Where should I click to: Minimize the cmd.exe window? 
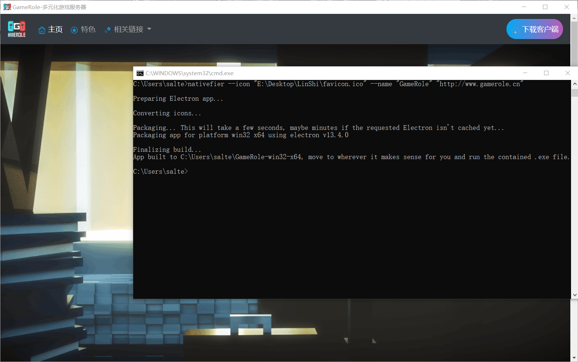[525, 73]
